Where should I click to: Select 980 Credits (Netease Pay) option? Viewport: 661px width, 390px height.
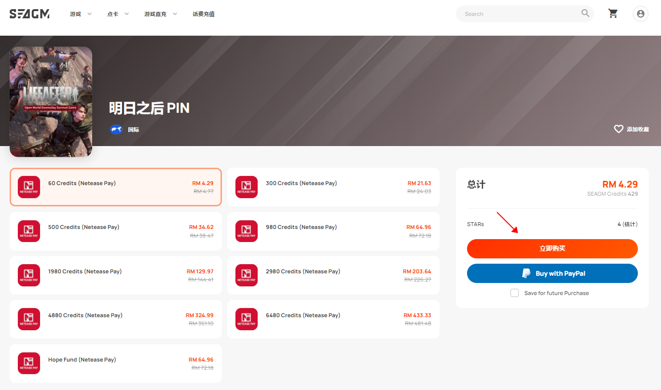pyautogui.click(x=333, y=231)
